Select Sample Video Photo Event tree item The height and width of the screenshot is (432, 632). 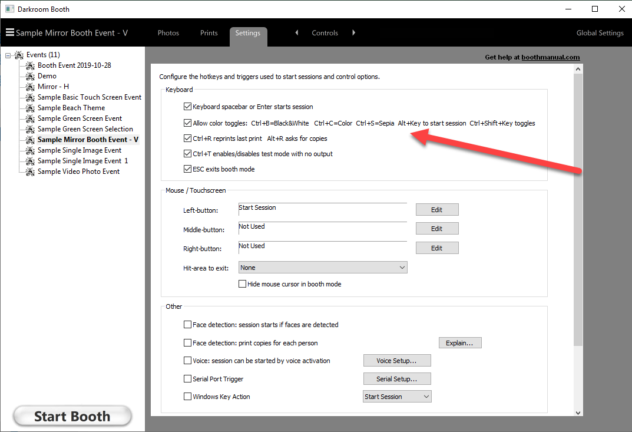[x=78, y=172]
